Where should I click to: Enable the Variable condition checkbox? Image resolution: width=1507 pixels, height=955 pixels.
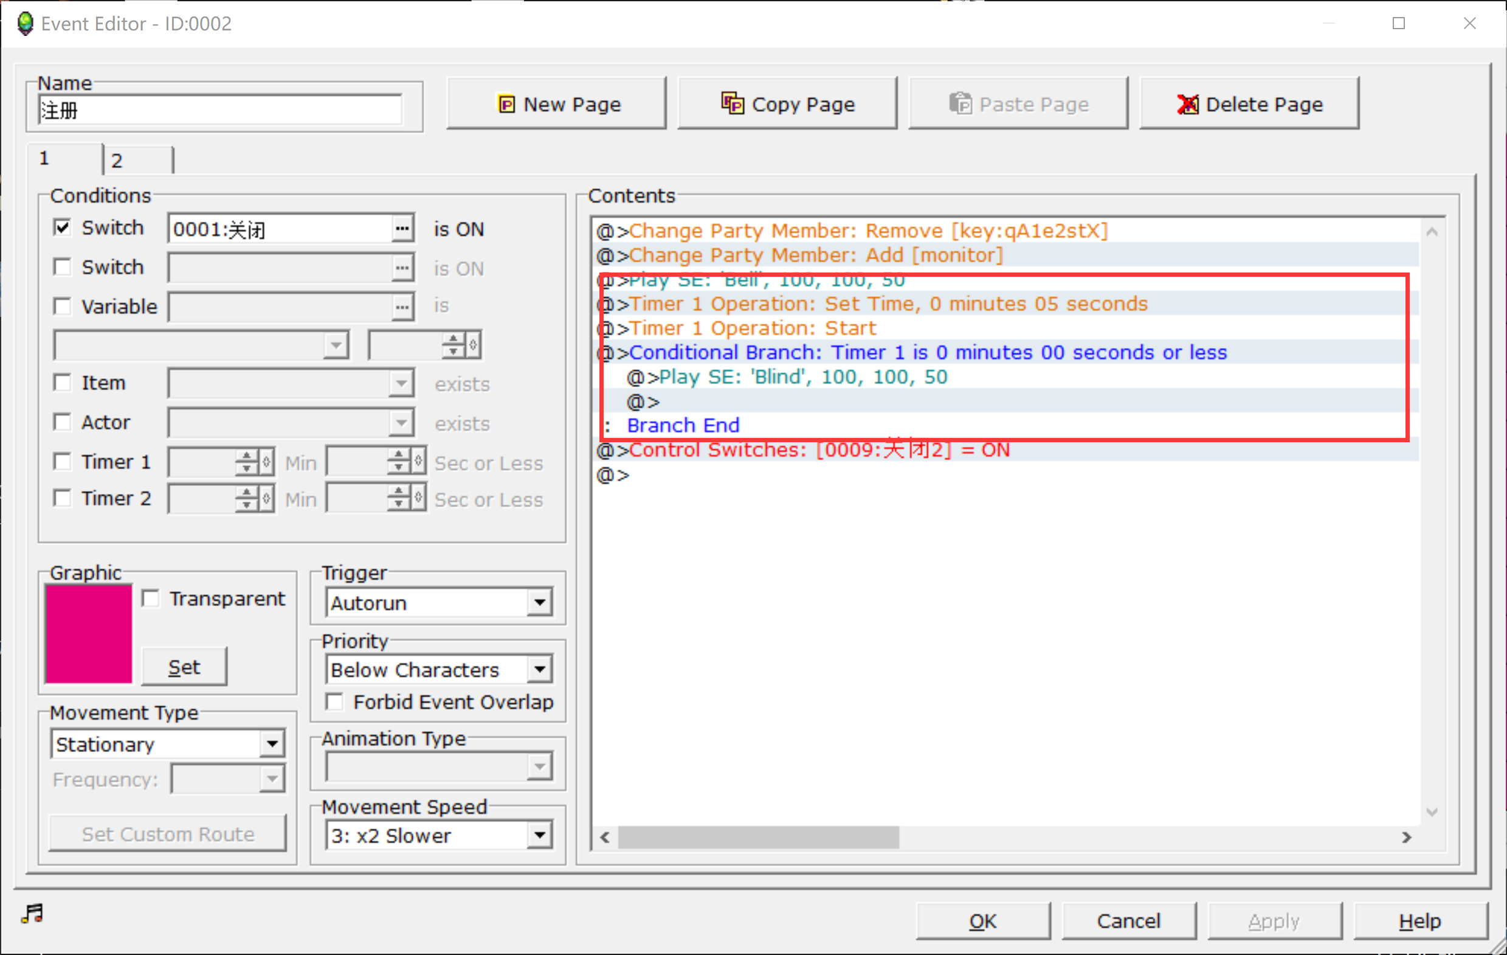tap(62, 306)
